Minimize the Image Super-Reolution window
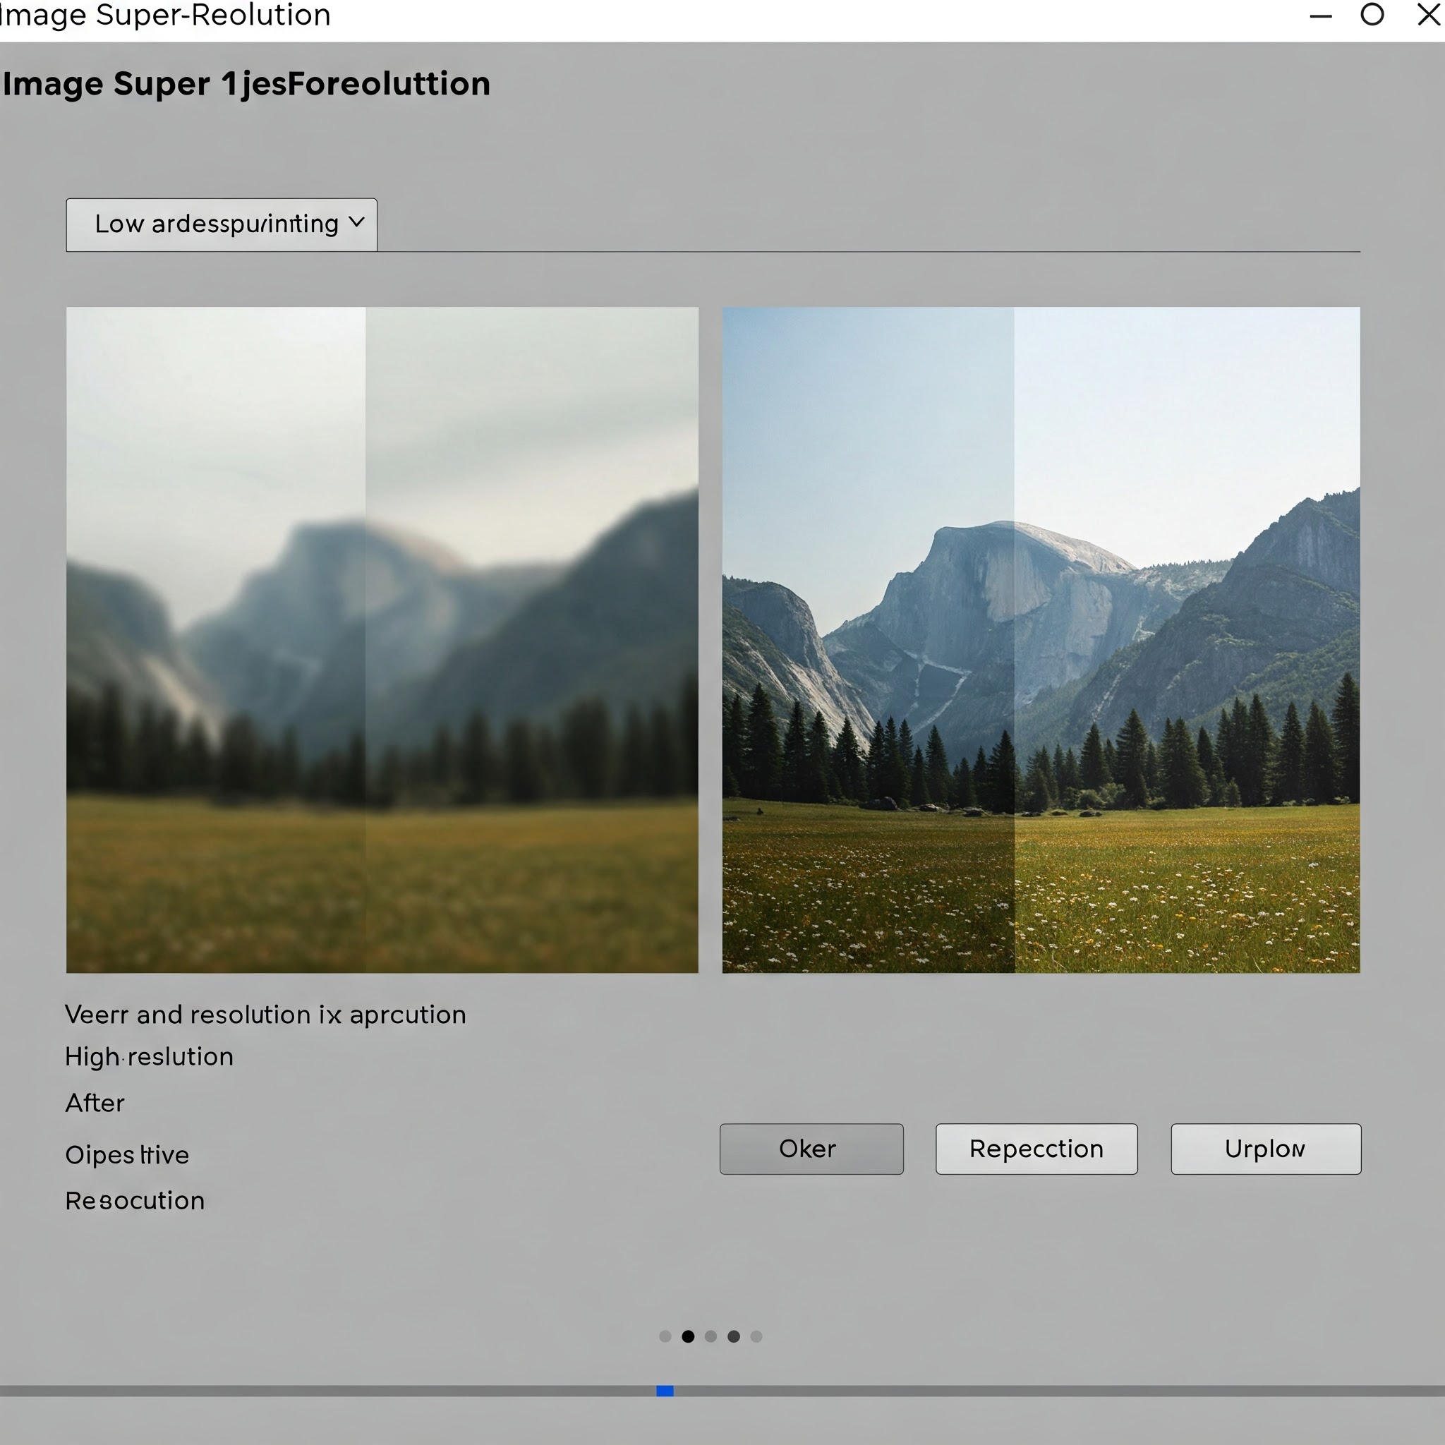Screen dimensions: 1445x1445 [x=1321, y=16]
